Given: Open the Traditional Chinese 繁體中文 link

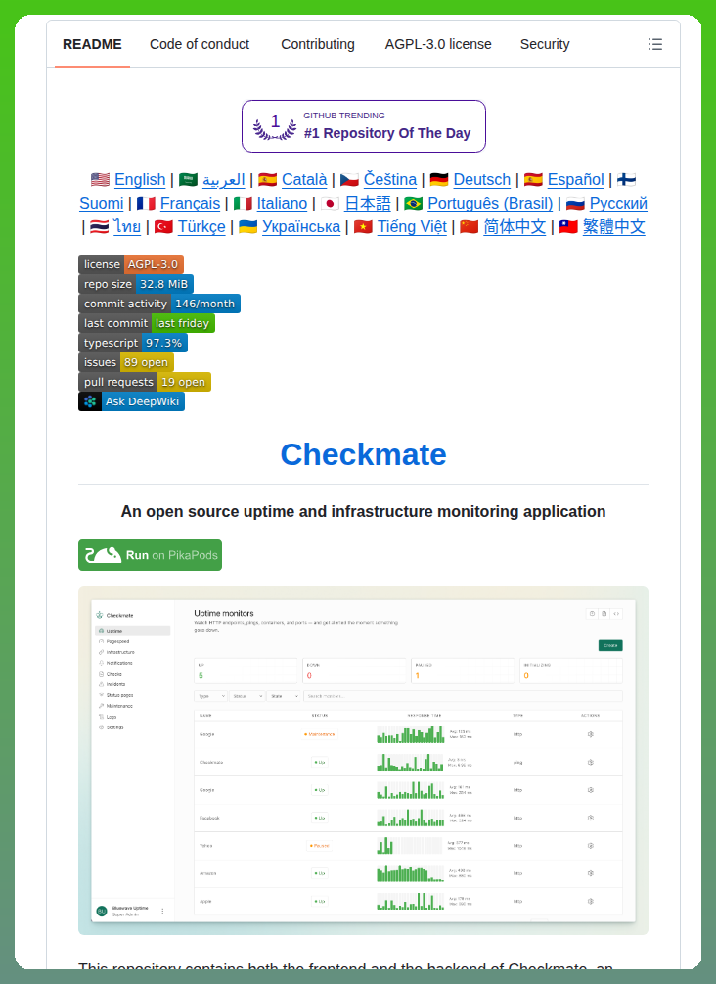Looking at the screenshot, I should point(614,226).
